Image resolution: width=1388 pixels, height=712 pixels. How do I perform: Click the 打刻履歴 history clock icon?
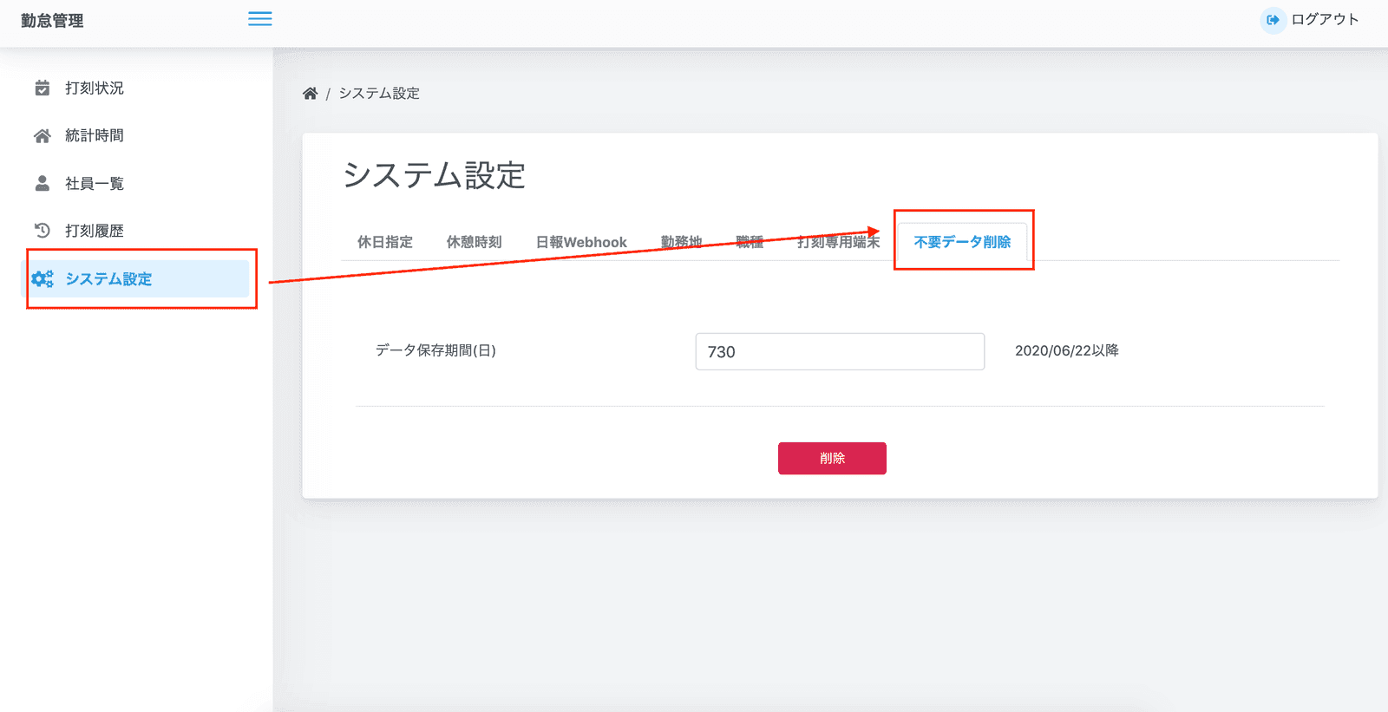pyautogui.click(x=42, y=231)
